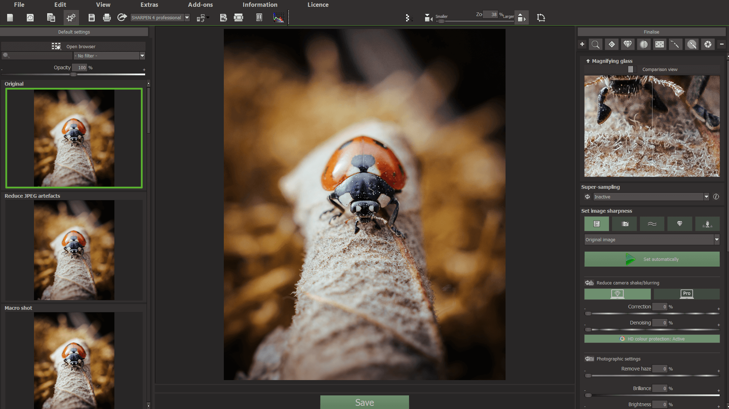Image resolution: width=729 pixels, height=409 pixels.
Task: Reset Reduce camera shake/blurring section
Action: 589,283
